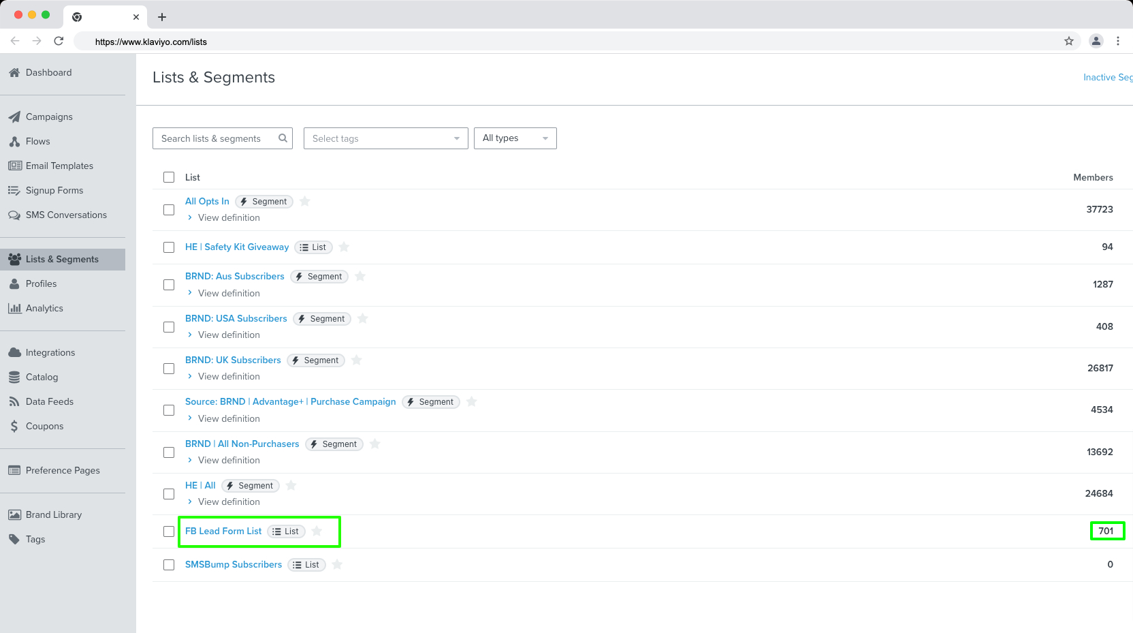Click the Brand Library image icon
The height and width of the screenshot is (633, 1133).
[14, 515]
